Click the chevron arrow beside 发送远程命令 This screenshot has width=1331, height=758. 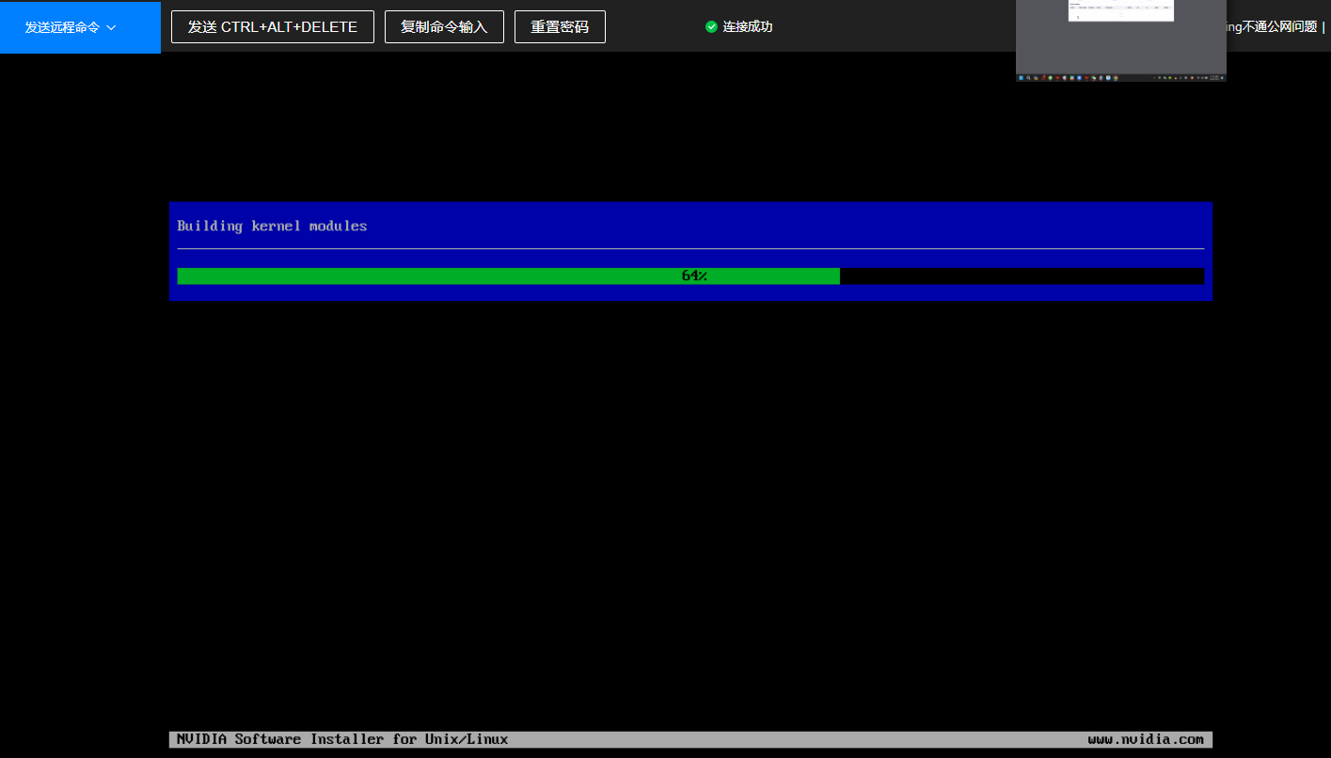[111, 27]
